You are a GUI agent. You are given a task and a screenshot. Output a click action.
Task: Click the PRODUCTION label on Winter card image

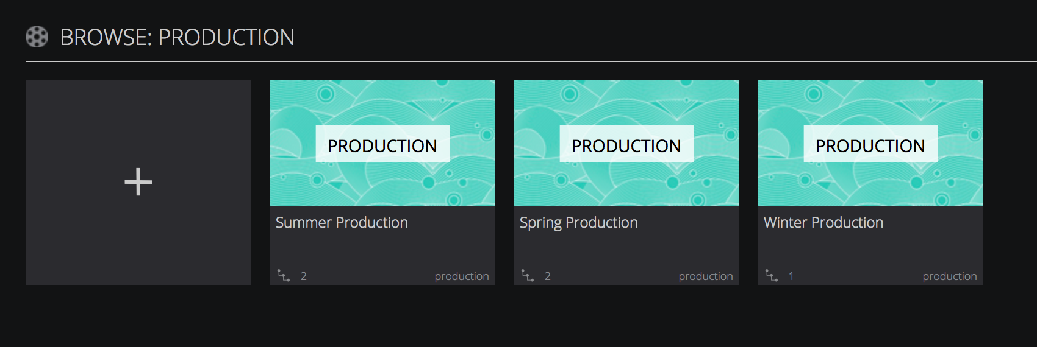click(x=870, y=145)
